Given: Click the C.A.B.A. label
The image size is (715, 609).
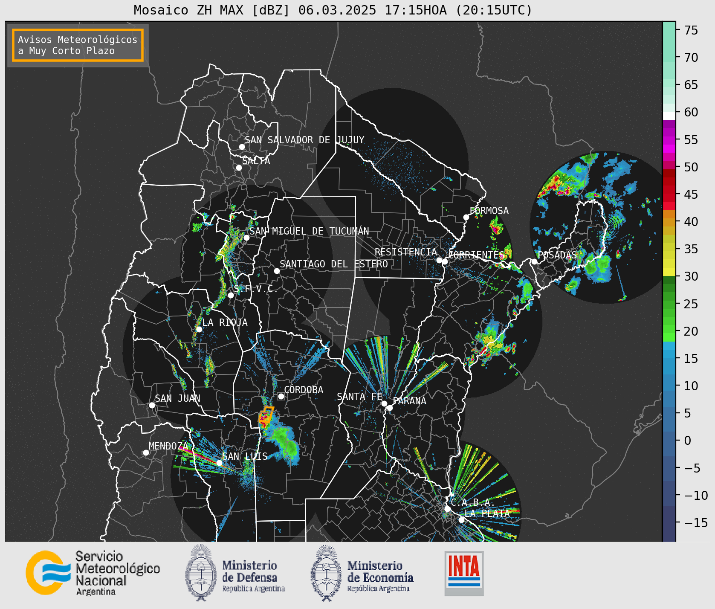Looking at the screenshot, I should [x=472, y=502].
